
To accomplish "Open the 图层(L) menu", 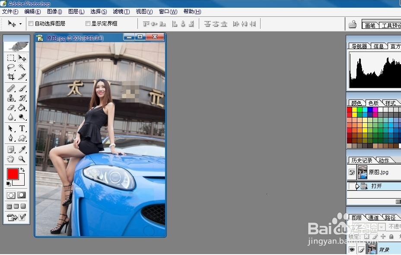I will pyautogui.click(x=76, y=12).
